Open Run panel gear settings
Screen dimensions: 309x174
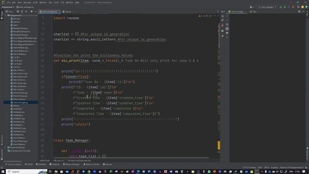click(x=299, y=12)
